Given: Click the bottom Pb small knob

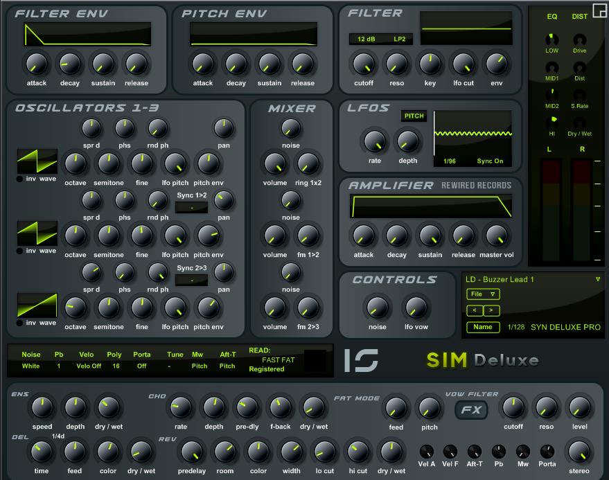Looking at the screenshot, I should (x=499, y=452).
